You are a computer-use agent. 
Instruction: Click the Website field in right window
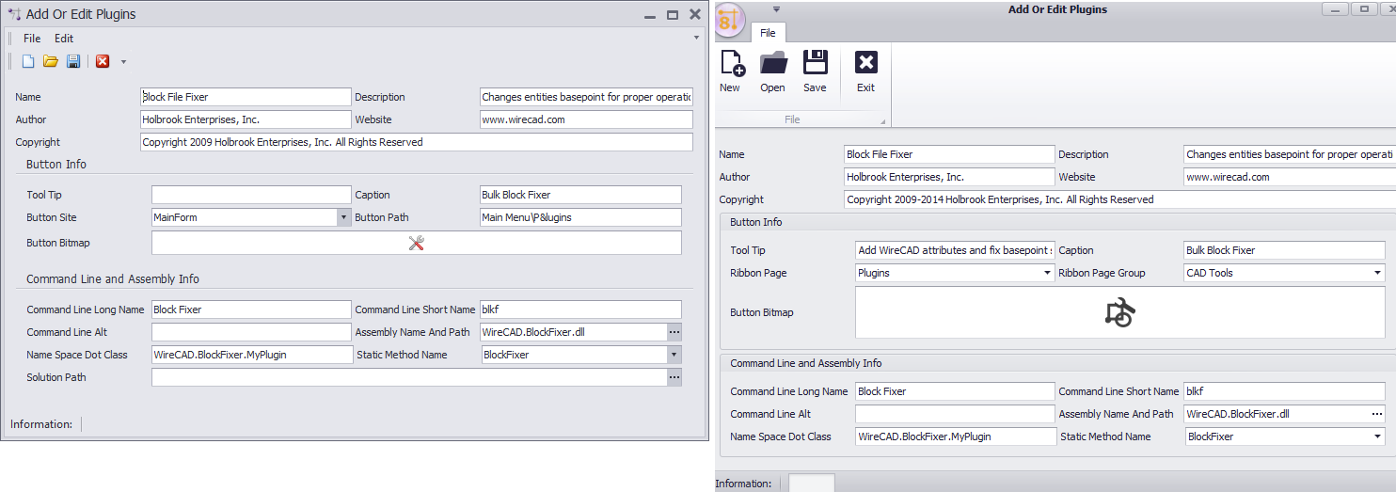[x=1290, y=177]
